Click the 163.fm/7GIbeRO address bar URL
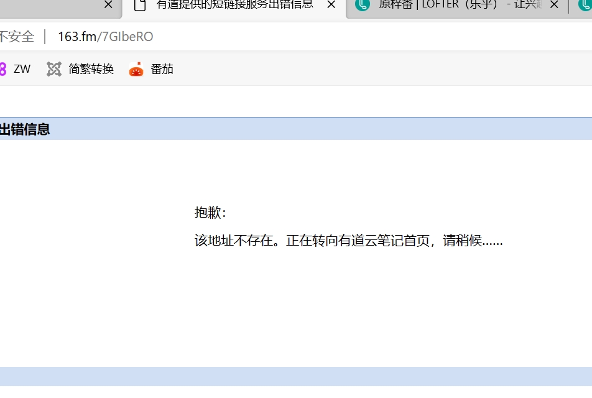The width and height of the screenshot is (592, 398). [x=105, y=37]
